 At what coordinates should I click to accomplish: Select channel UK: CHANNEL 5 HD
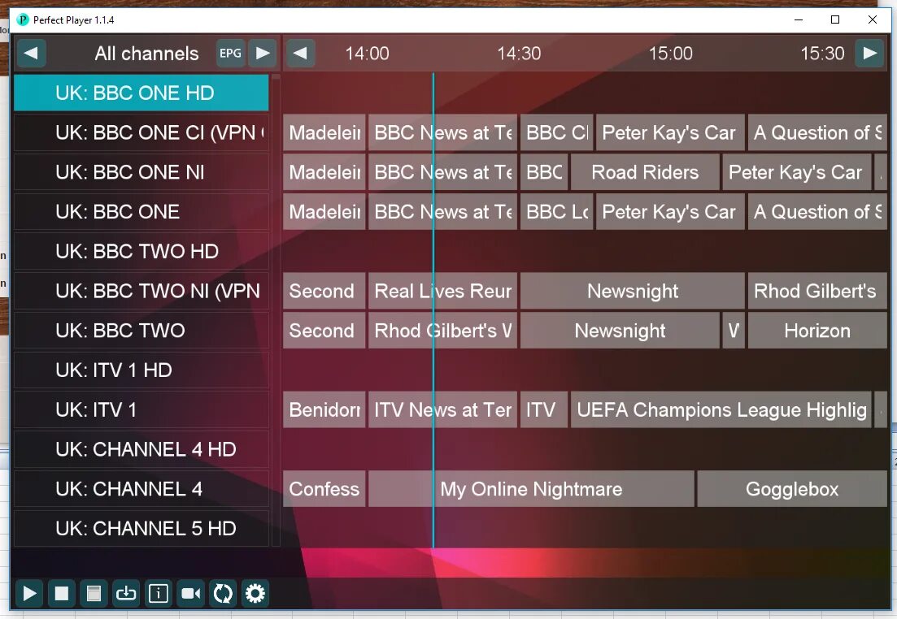(x=142, y=528)
